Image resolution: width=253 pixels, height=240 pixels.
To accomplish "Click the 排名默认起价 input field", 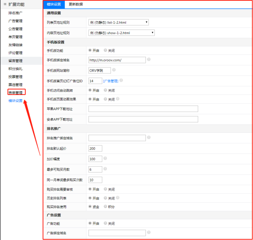I will (x=95, y=148).
